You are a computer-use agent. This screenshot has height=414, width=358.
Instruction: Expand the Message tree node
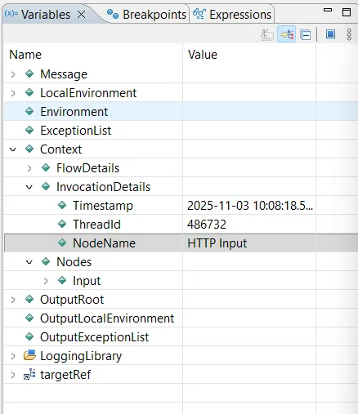click(x=13, y=74)
